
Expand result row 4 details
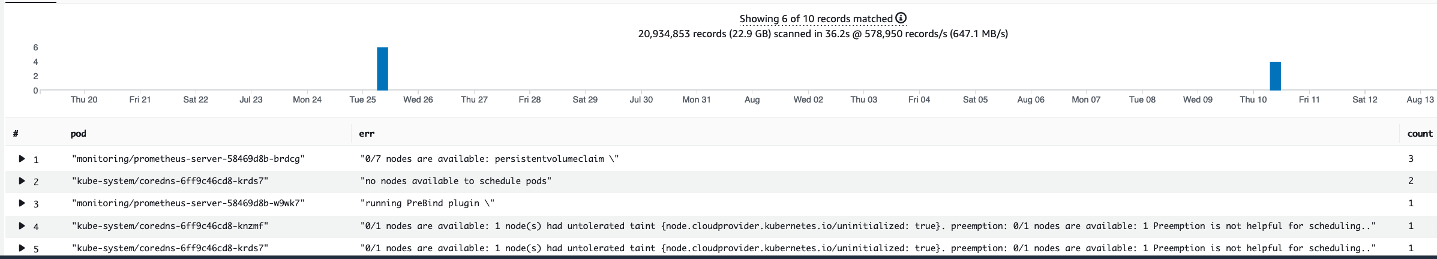(22, 226)
